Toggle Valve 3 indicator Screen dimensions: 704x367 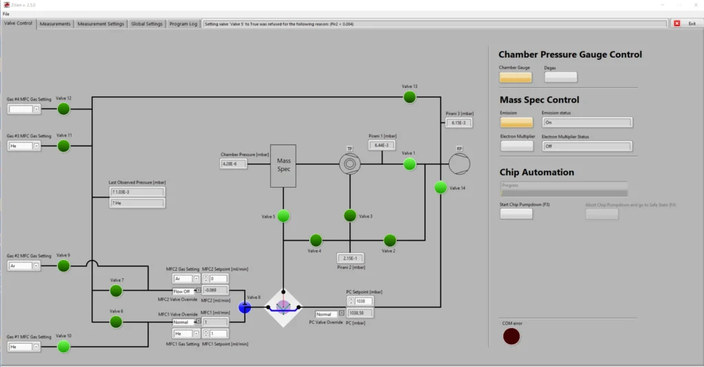coord(350,216)
